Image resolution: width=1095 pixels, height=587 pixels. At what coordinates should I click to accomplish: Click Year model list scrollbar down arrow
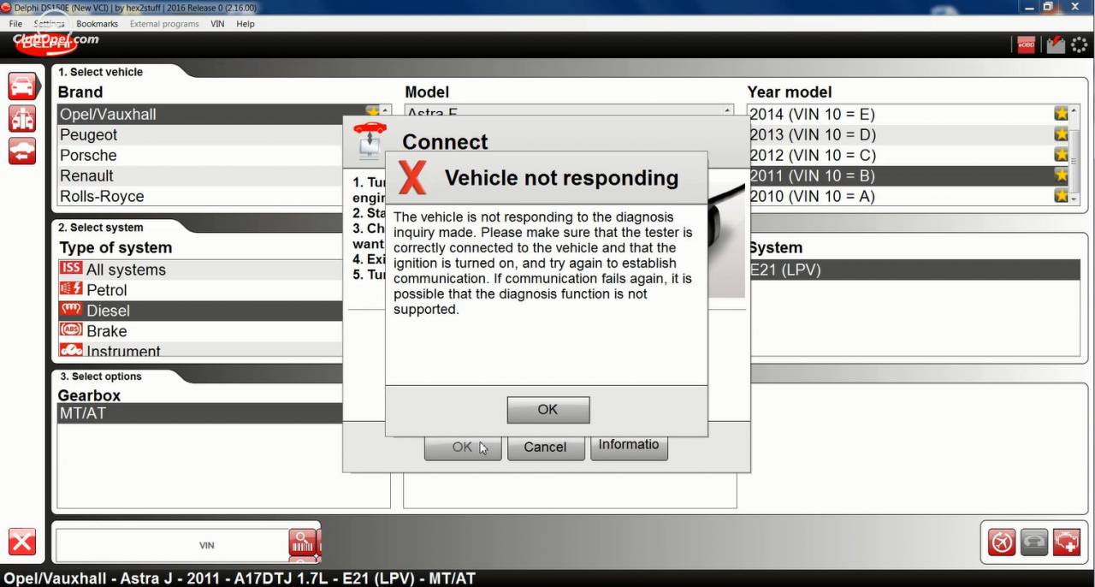[1074, 199]
